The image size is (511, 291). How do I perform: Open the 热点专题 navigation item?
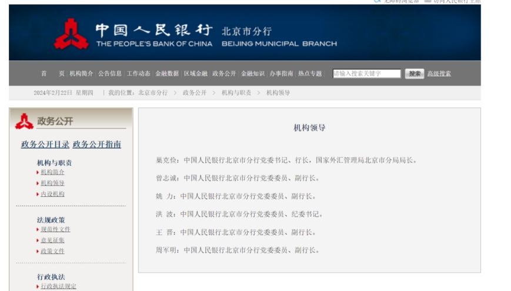310,73
